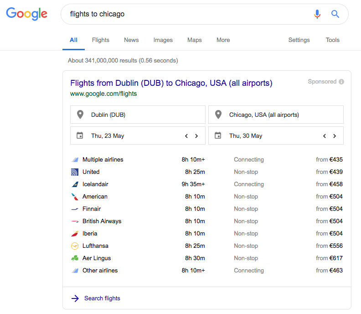
Task: Click the blue search magnifier icon
Action: (335, 14)
